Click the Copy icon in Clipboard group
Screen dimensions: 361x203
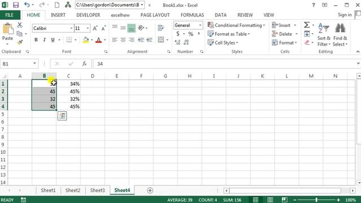20,34
